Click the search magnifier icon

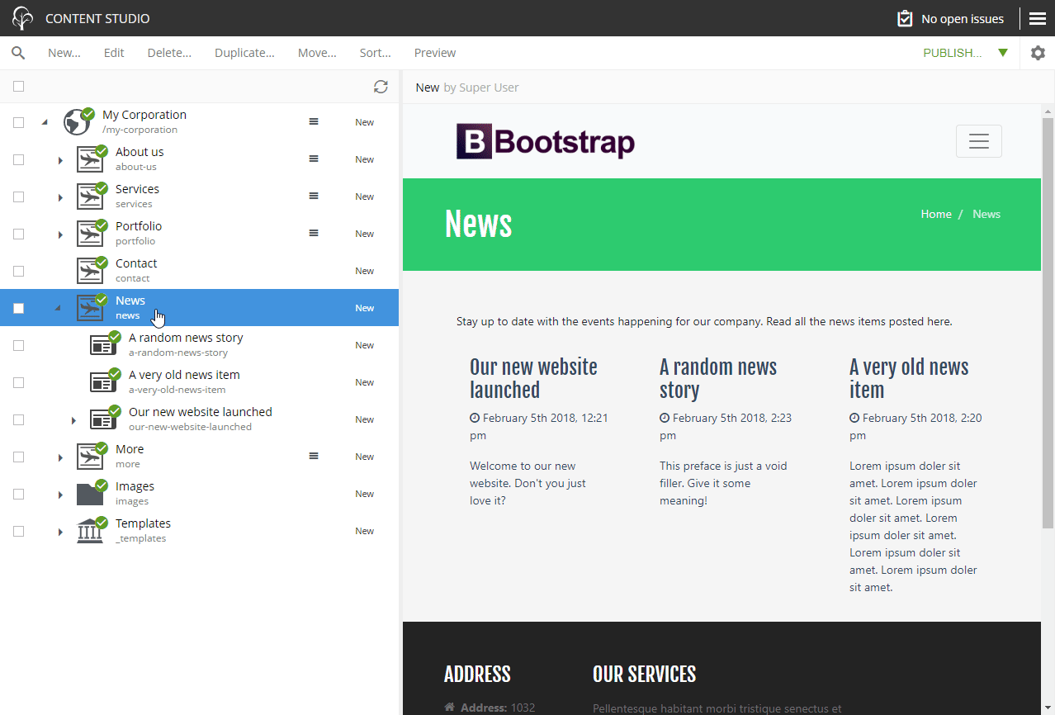(18, 52)
